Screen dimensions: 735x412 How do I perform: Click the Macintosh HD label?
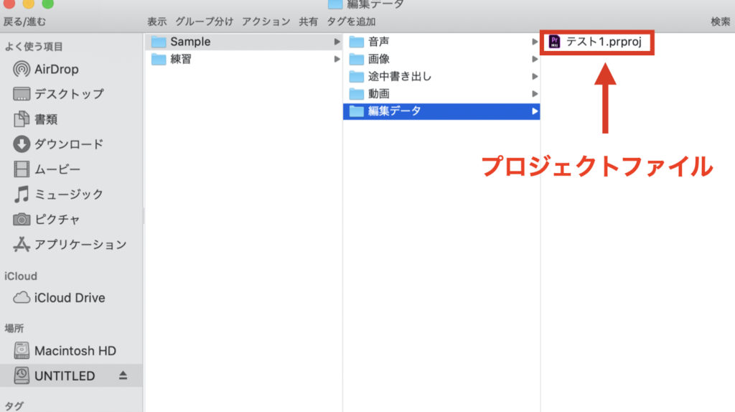pos(75,350)
